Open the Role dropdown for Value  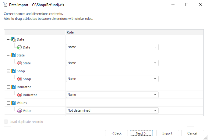point(155,111)
